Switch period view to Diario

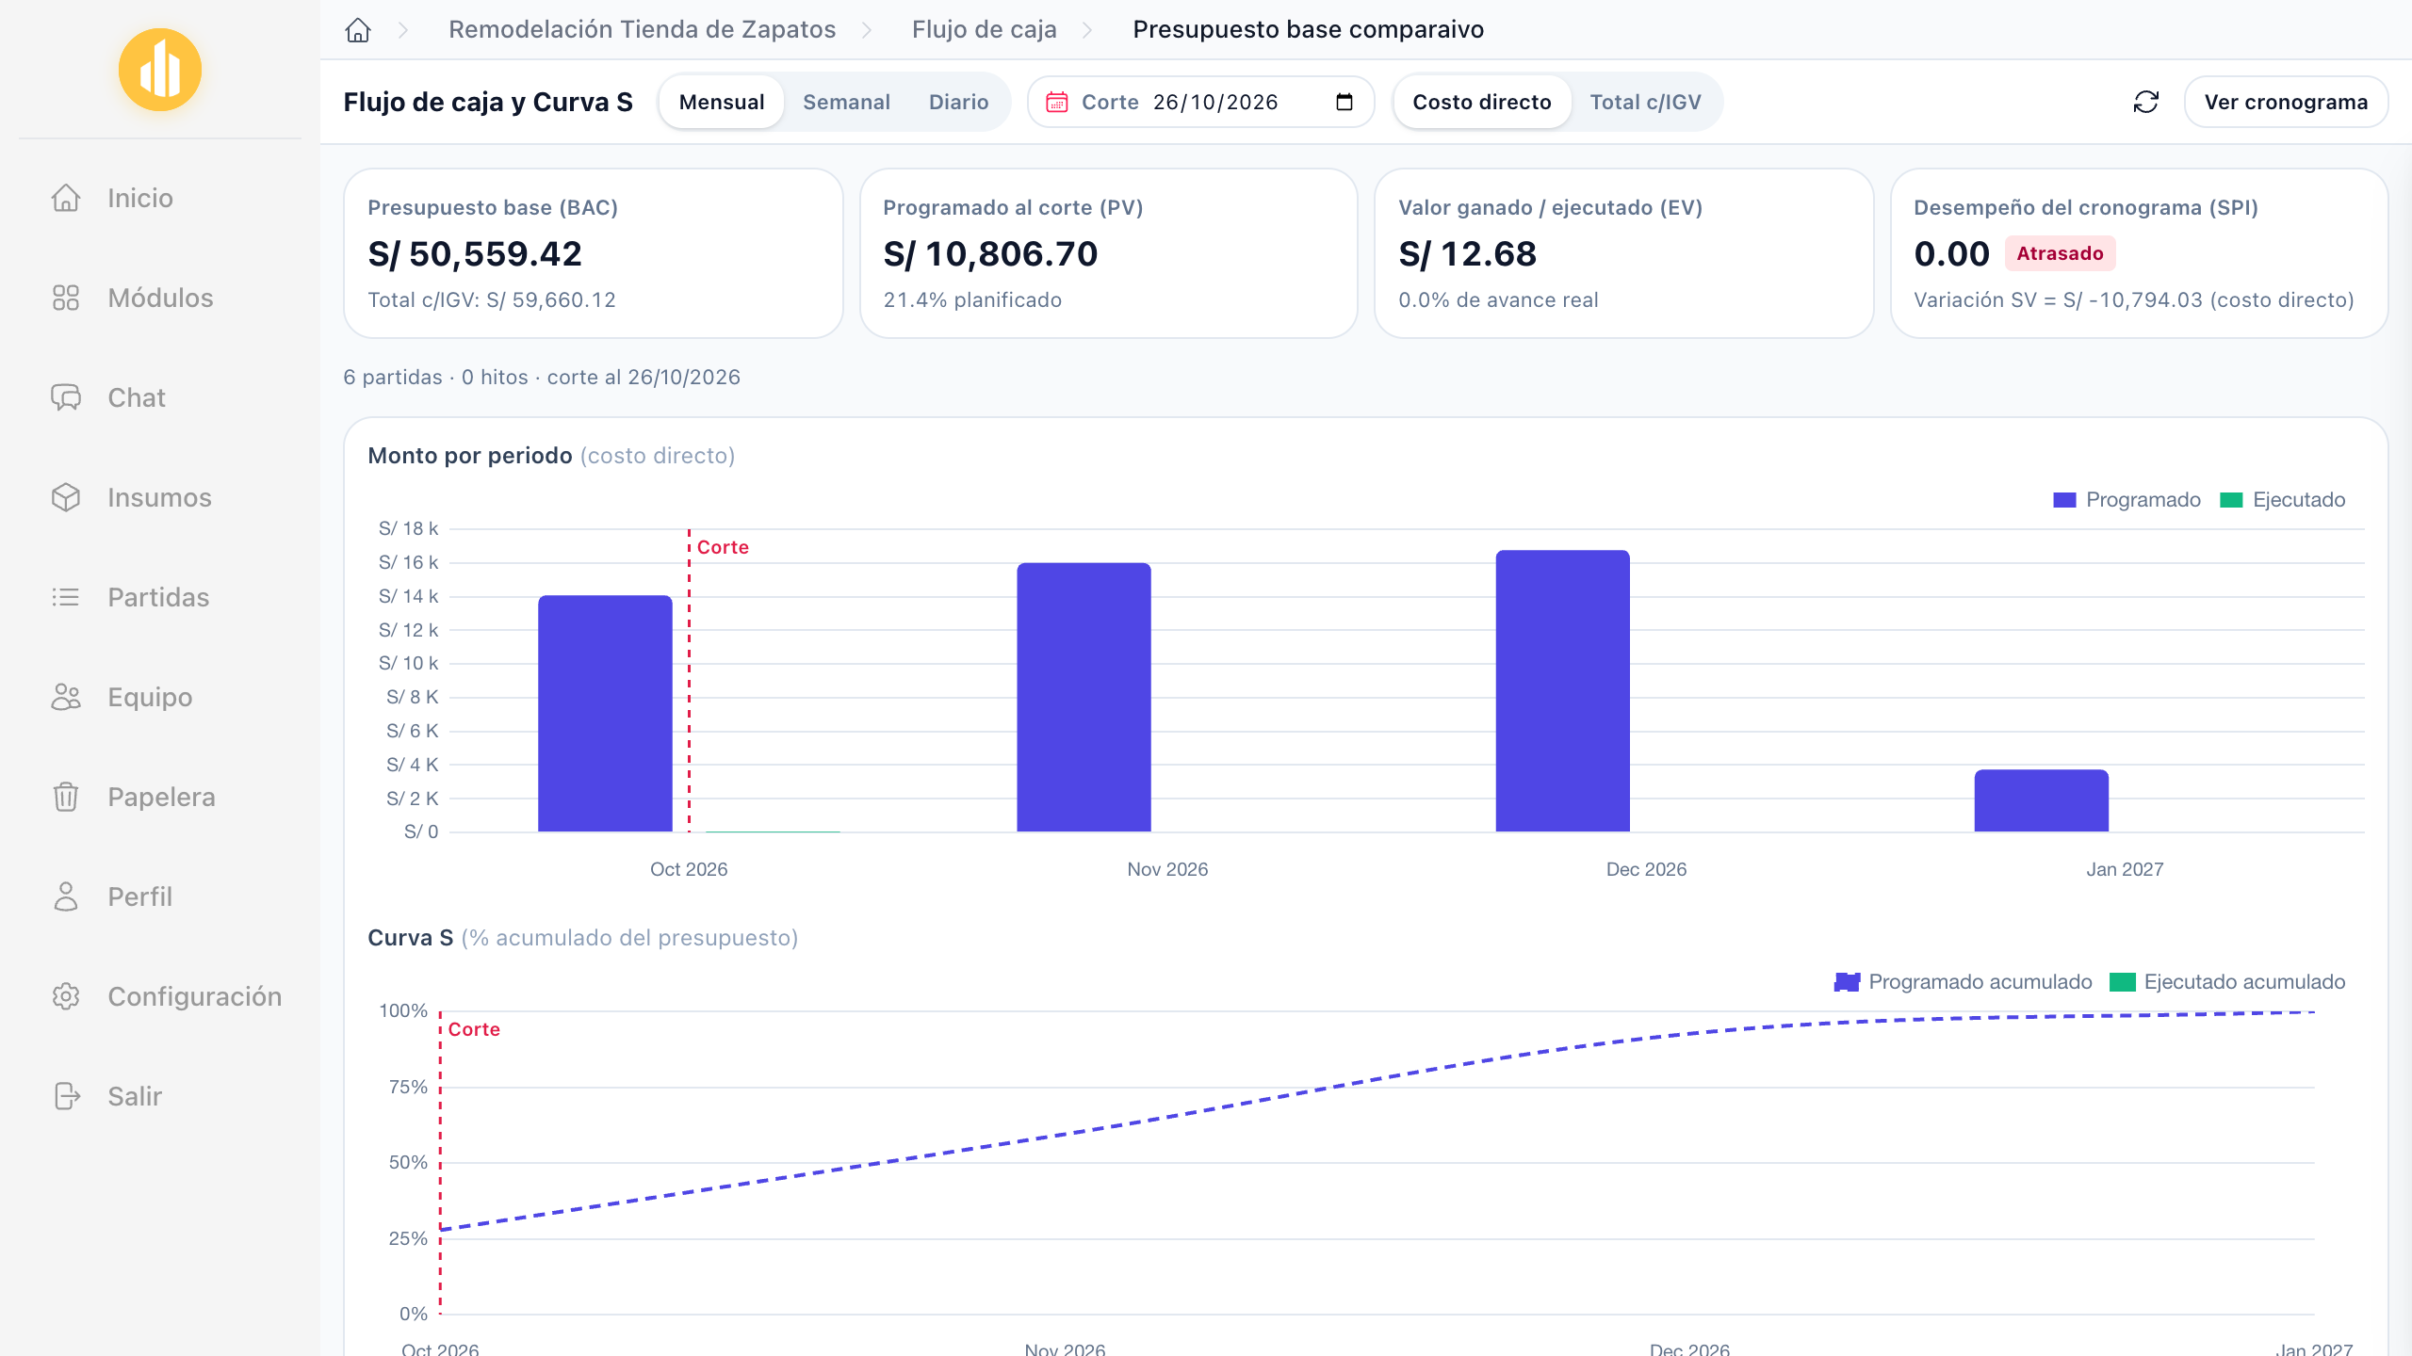pos(958,102)
